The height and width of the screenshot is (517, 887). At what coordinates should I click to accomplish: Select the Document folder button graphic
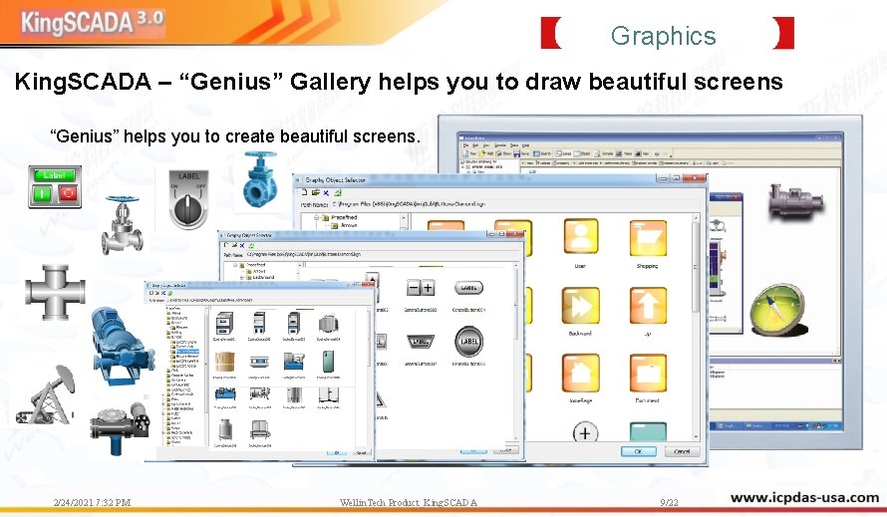coord(648,374)
